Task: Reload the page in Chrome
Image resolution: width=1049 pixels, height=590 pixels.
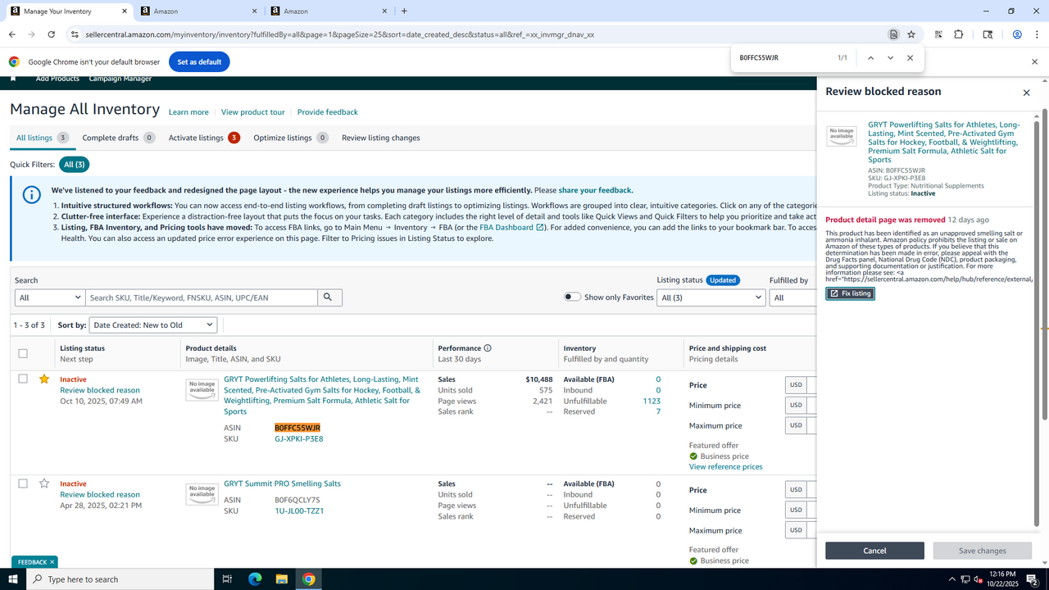Action: (52, 34)
